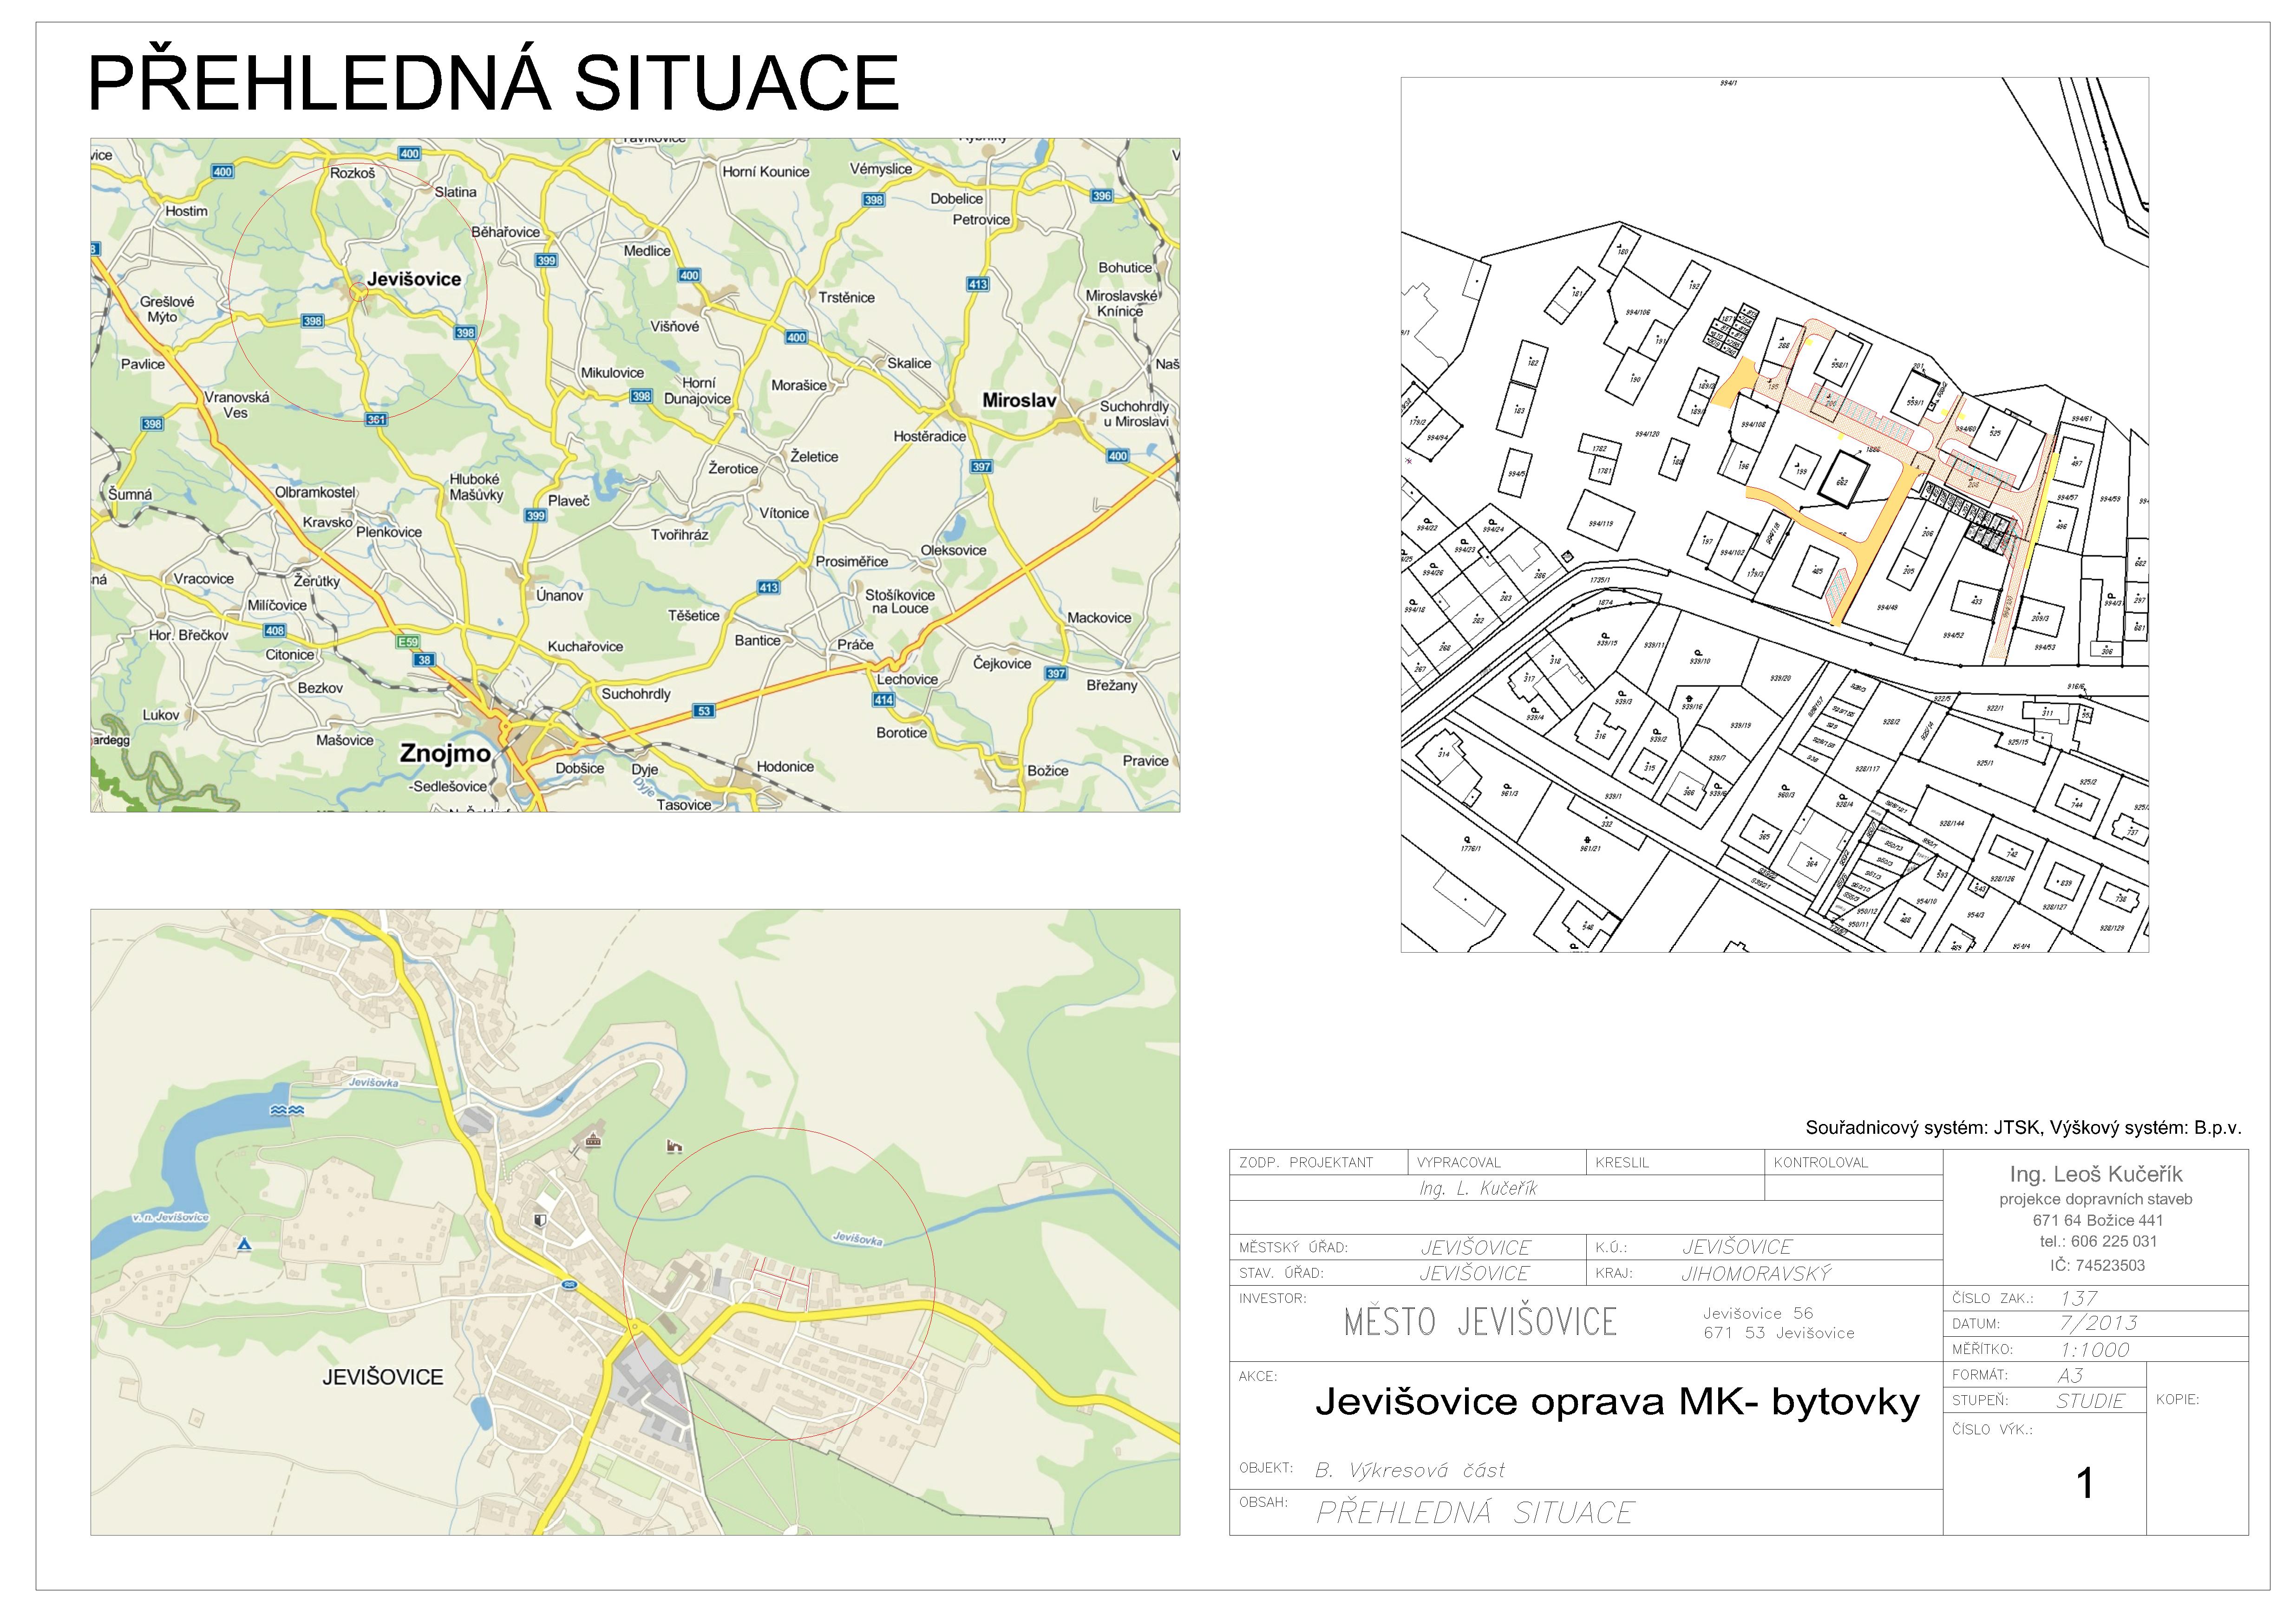Click road shield 361 south of Jevišovice
This screenshot has height=1621, width=2296.
point(376,419)
